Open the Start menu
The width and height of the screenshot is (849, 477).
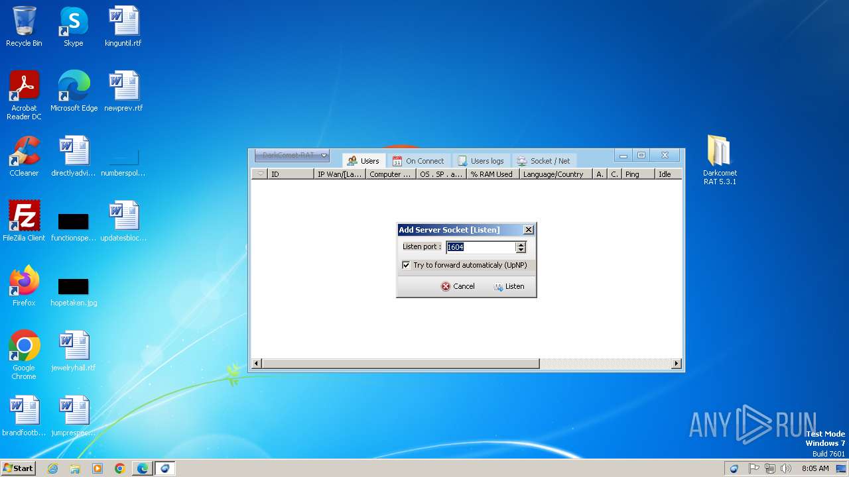pos(19,468)
